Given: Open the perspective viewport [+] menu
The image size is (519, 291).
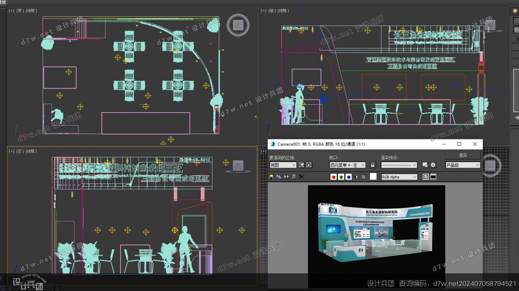Looking at the screenshot, I should tap(264, 151).
